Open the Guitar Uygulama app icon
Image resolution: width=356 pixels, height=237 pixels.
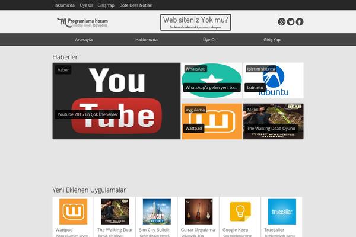[x=198, y=212]
